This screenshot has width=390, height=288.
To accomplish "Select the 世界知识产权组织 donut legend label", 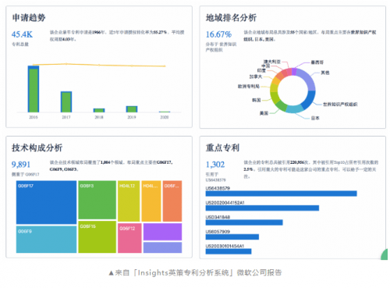I will coord(340,105).
